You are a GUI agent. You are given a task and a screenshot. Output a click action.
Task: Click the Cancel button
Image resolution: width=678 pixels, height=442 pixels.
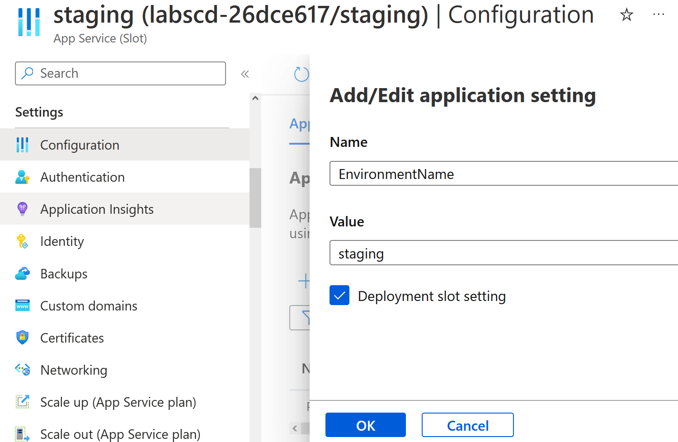[468, 425]
